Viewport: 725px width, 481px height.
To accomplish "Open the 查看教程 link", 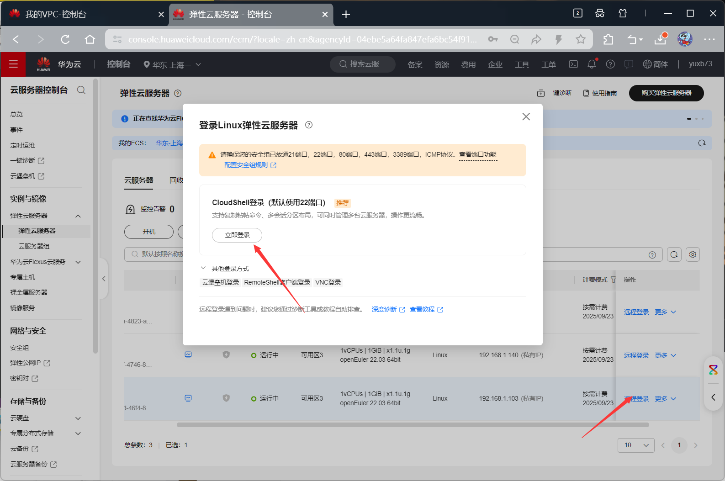I will click(426, 309).
